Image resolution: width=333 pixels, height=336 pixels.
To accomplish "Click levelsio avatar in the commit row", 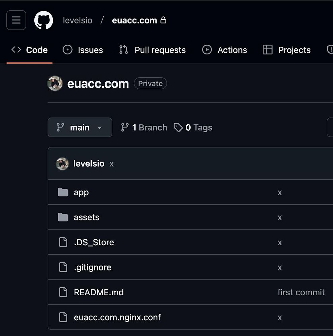I will [62, 164].
